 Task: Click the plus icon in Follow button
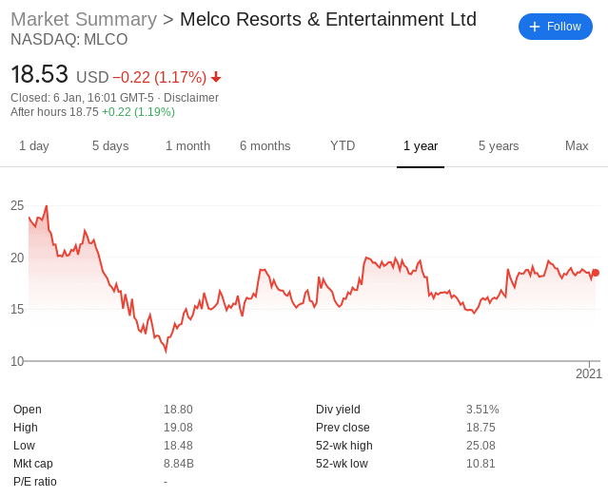535,27
